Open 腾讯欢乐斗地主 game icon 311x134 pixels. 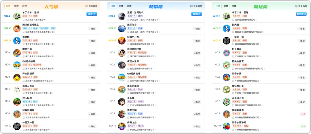click(17, 28)
